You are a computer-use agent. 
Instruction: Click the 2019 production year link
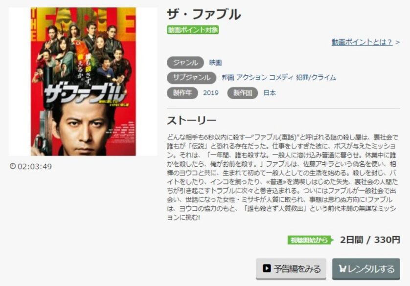[211, 93]
